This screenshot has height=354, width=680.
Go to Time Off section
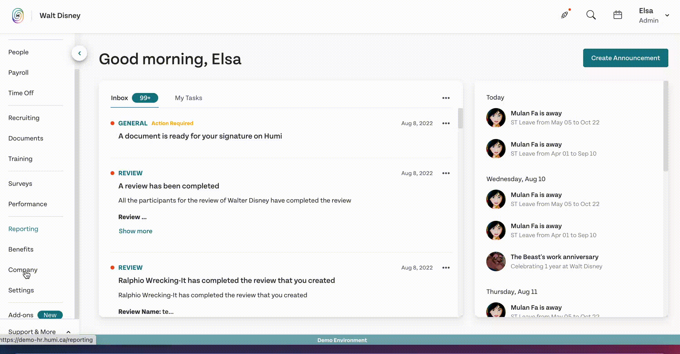pyautogui.click(x=21, y=93)
